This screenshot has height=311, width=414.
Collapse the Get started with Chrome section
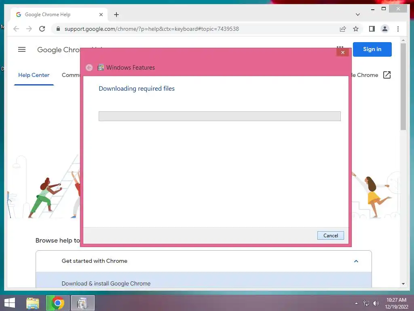(x=356, y=261)
